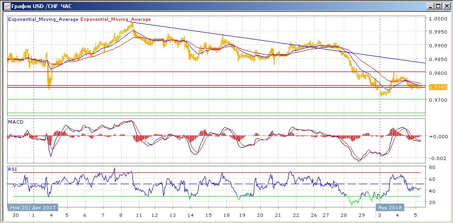The image size is (453, 223).
Task: Click the 'Янв 2018' date marker
Action: pyautogui.click(x=390, y=207)
